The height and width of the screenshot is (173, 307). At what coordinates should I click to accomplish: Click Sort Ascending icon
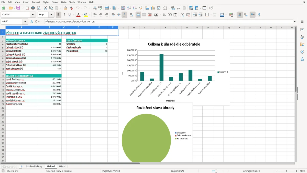tap(129, 8)
